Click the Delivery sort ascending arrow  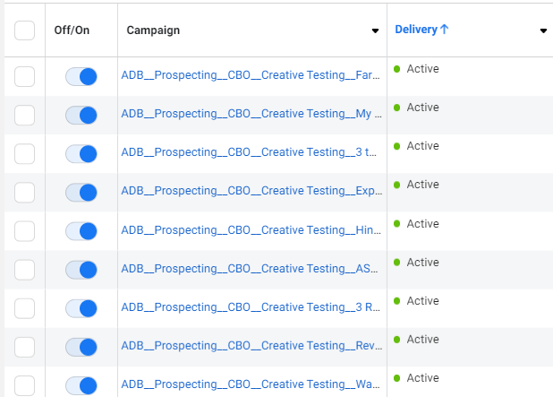pos(445,30)
